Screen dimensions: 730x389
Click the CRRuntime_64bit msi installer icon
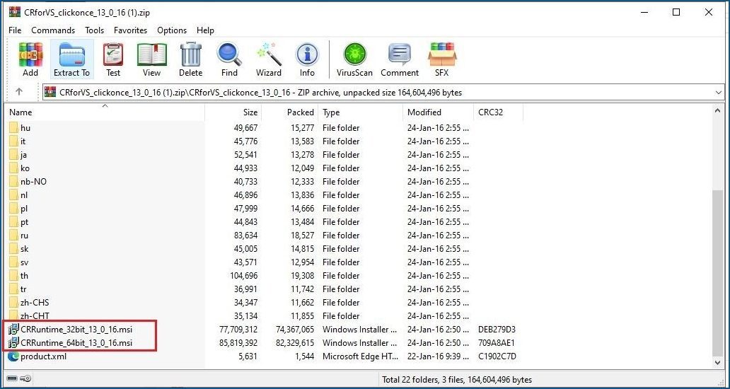pos(13,343)
